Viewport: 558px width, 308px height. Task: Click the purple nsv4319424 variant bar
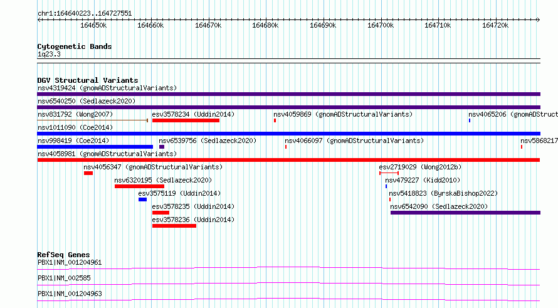pos(289,94)
